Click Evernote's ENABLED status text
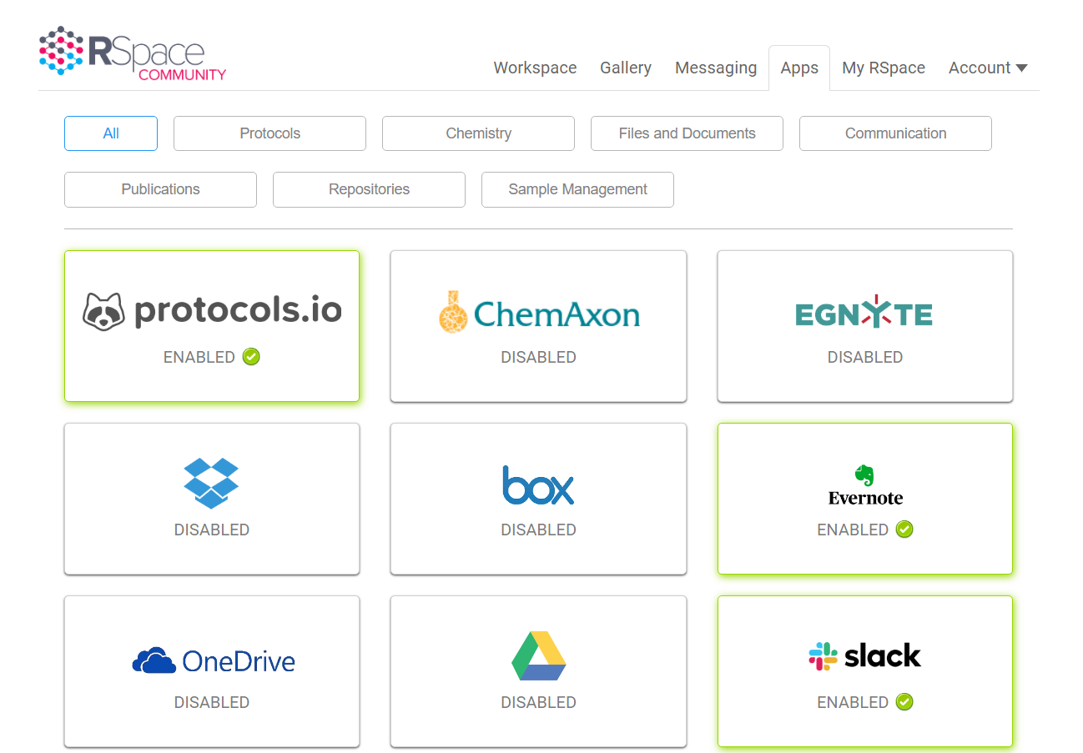The height and width of the screenshot is (753, 1083). pyautogui.click(x=853, y=530)
